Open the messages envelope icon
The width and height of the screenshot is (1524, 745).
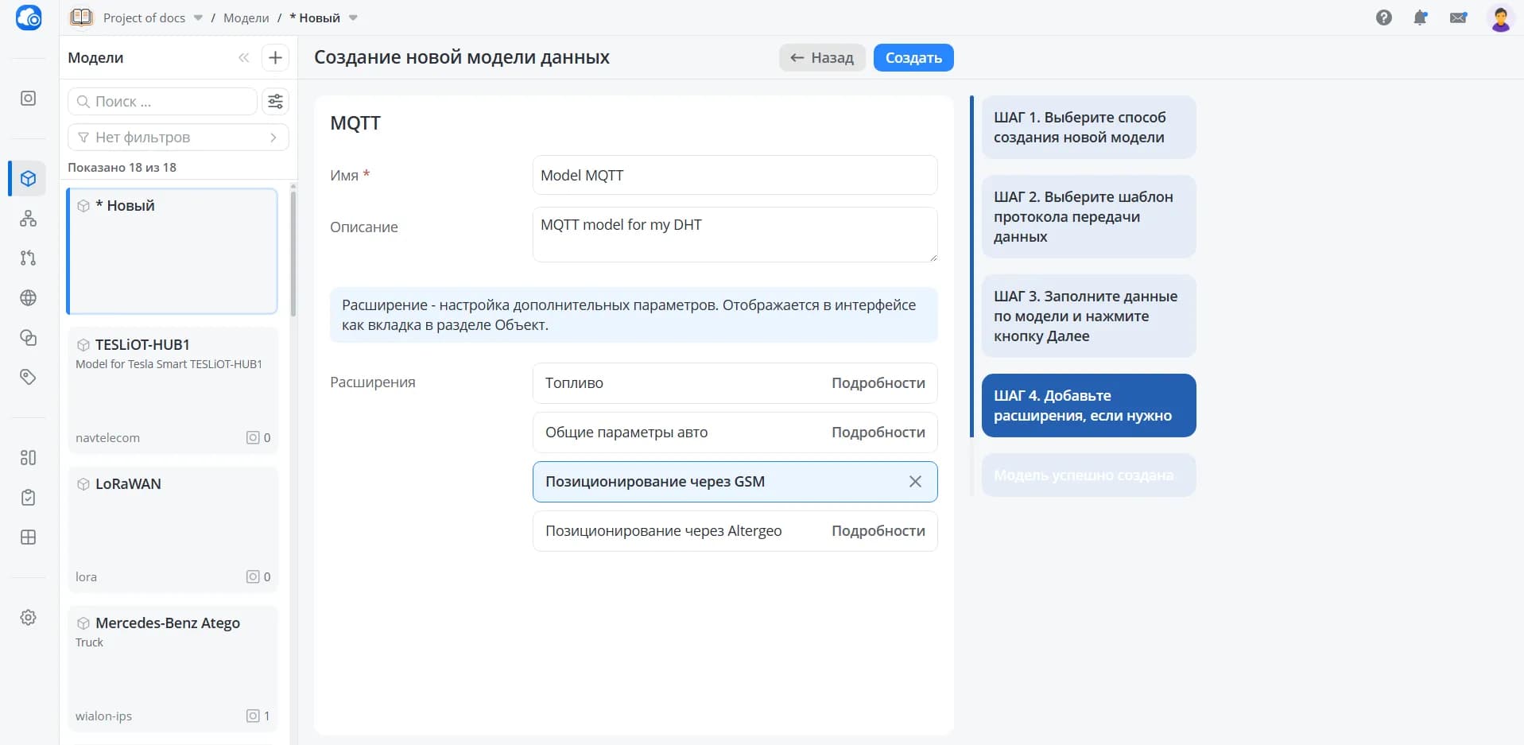click(x=1458, y=17)
